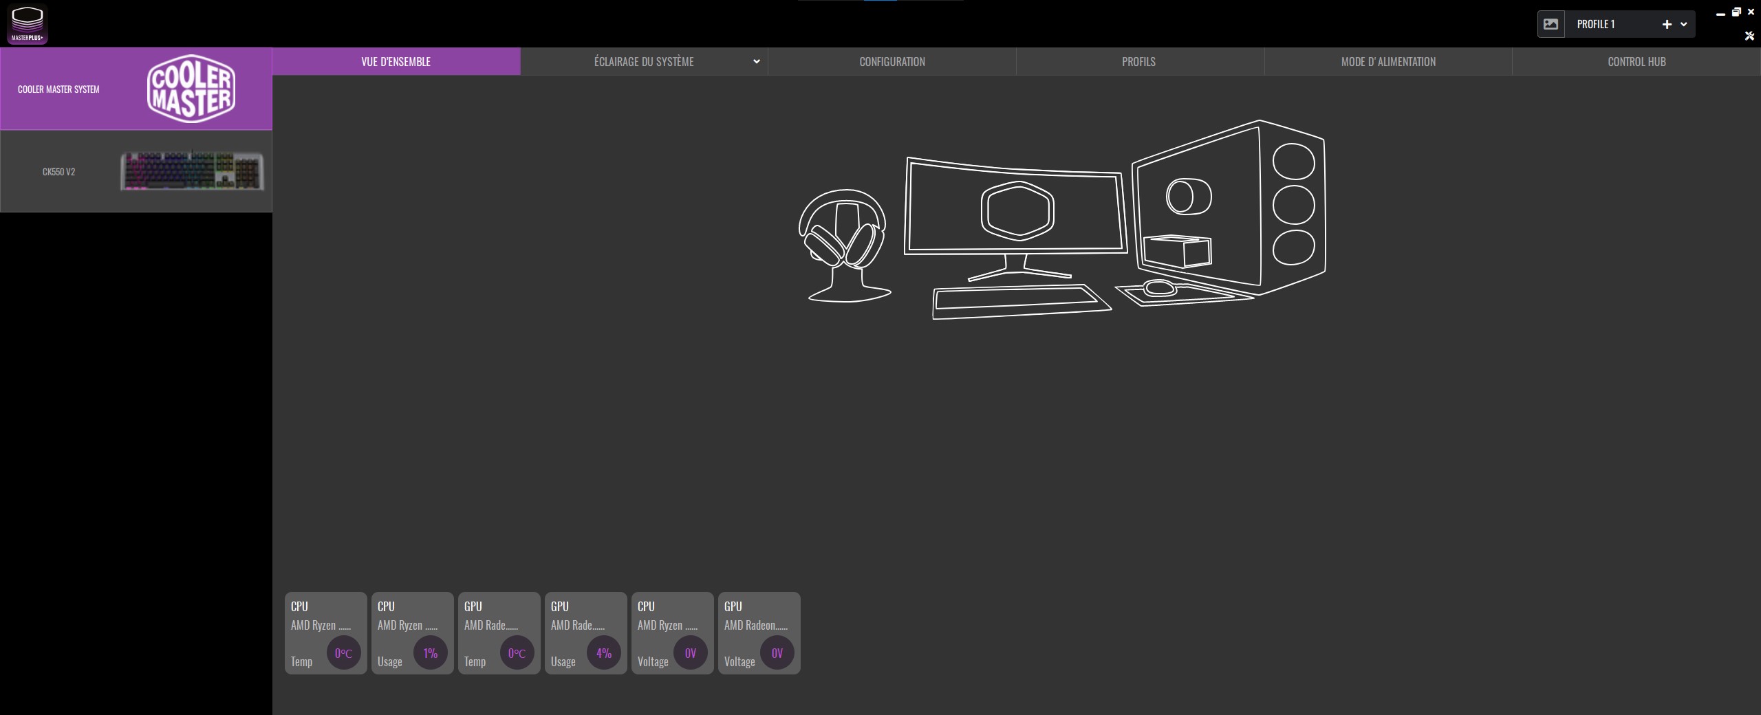The width and height of the screenshot is (1761, 715).
Task: Click the headset illustration in overview
Action: [844, 245]
